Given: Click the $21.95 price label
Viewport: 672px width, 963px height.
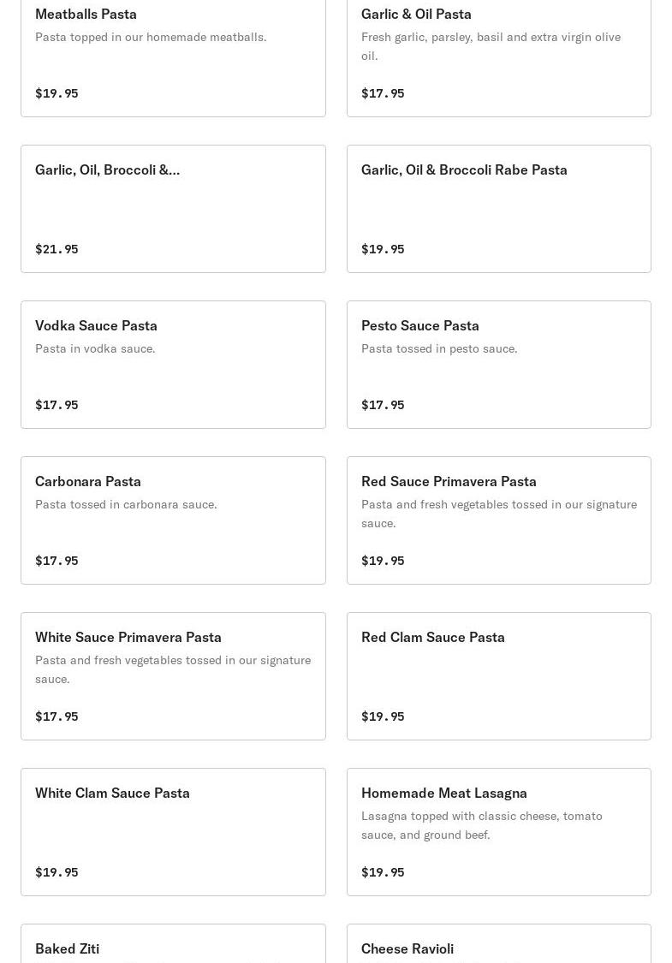Looking at the screenshot, I should coord(56,249).
